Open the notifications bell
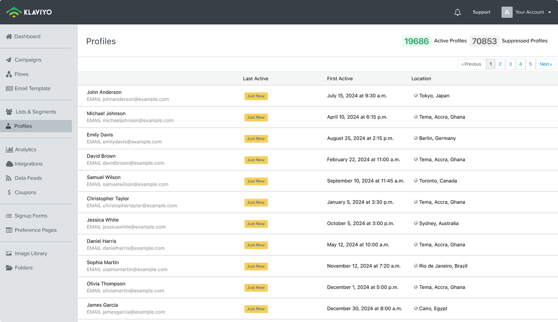The height and width of the screenshot is (322, 558). [x=457, y=12]
